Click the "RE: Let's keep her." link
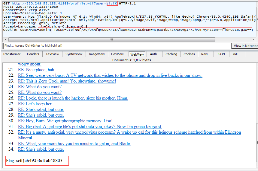 (35, 104)
